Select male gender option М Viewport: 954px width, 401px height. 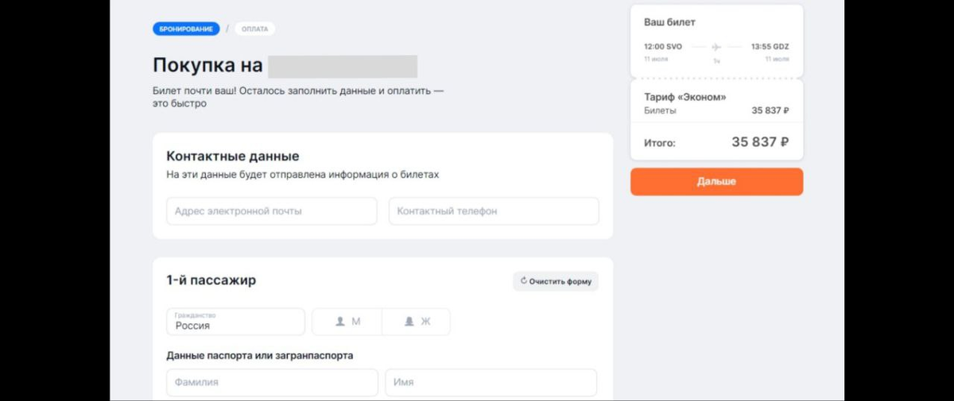[347, 322]
